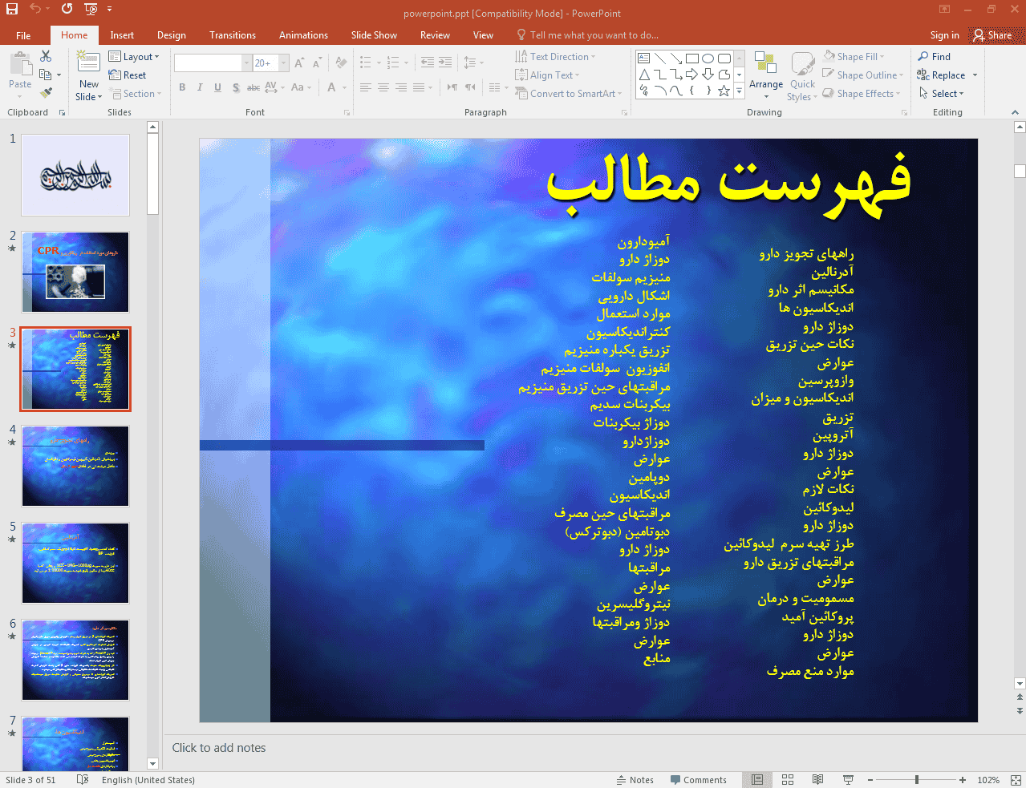
Task: Expand the font size dropdown
Action: [284, 63]
